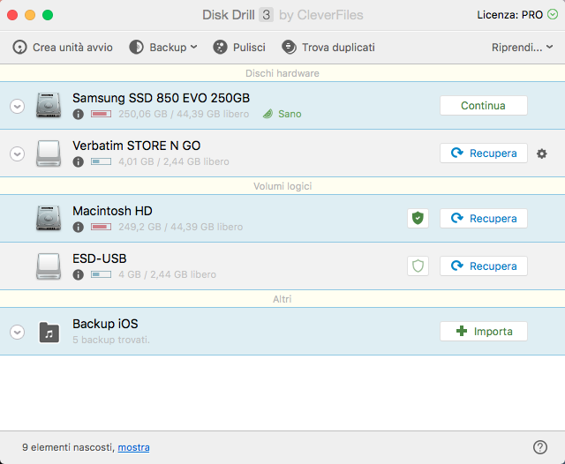Show info for Macintosh HD

(79, 227)
